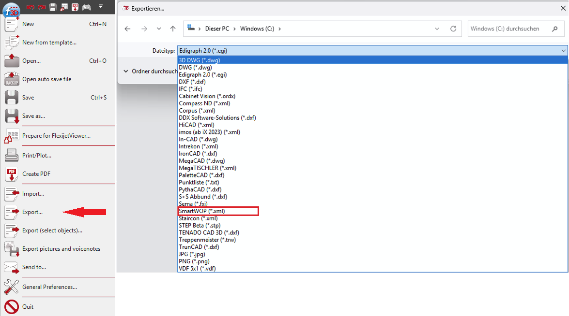Pick STEP Beta (*.stp) from the list
This screenshot has height=316, width=569.
coord(200,226)
